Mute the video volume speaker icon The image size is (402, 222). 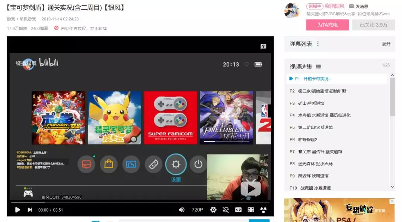tap(182, 210)
